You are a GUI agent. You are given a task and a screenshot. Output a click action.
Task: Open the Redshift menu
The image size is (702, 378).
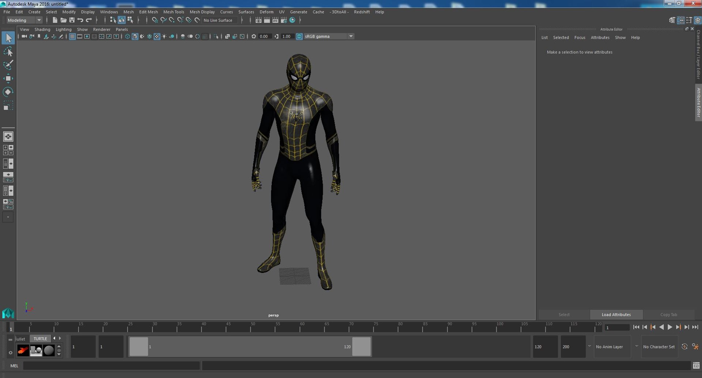(362, 12)
